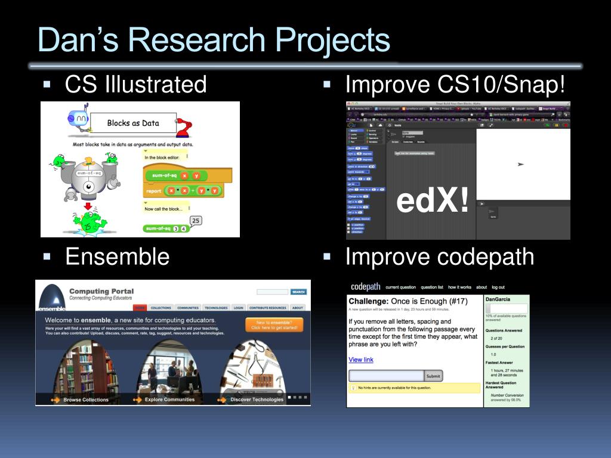Select the Motion block category
Screen dimensions: 611x458
click(x=356, y=131)
